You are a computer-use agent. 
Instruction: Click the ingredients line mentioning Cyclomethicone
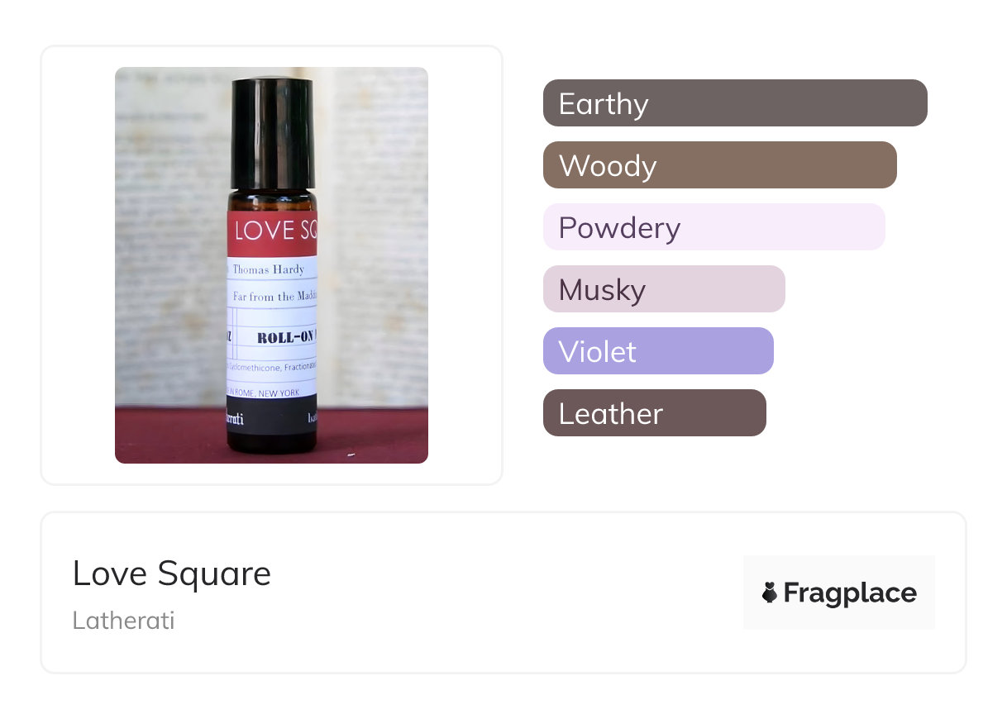click(x=274, y=366)
